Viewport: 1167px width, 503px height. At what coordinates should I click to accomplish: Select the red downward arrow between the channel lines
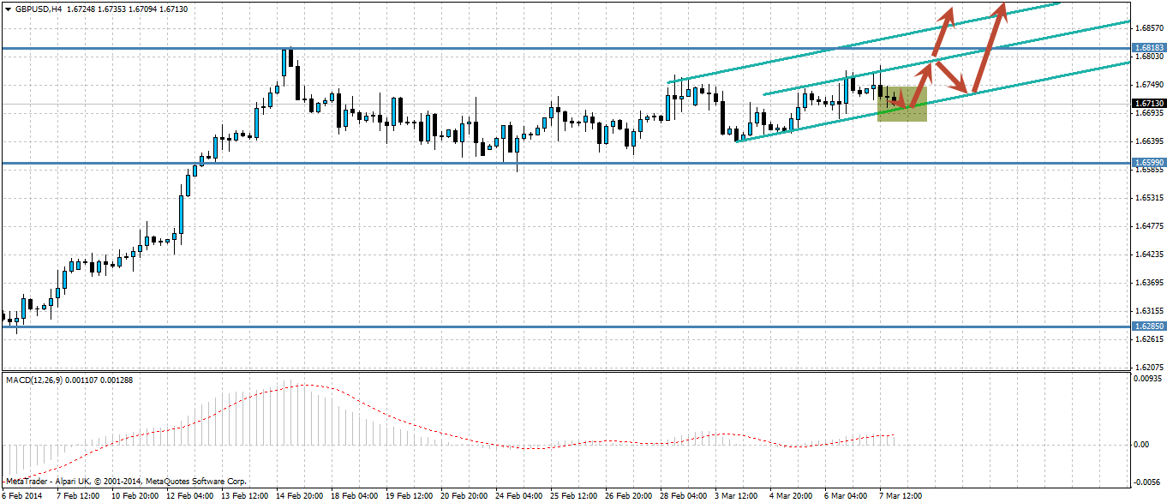coord(952,77)
